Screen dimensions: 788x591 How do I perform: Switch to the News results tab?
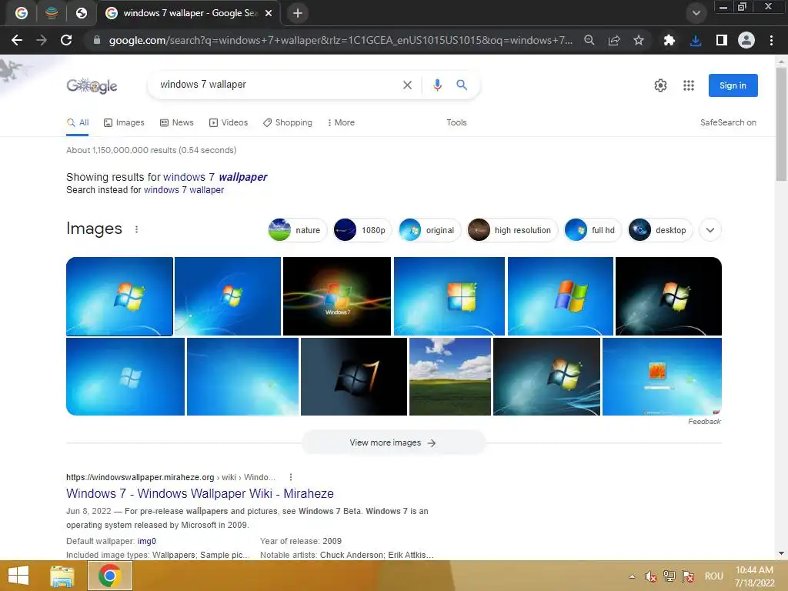[x=176, y=122]
